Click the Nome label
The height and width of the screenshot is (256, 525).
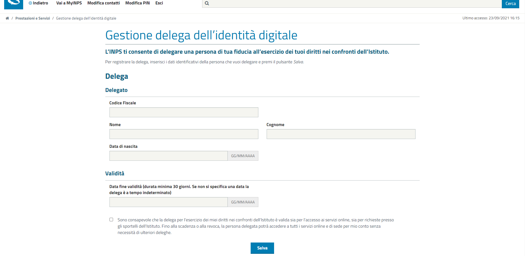coord(115,125)
